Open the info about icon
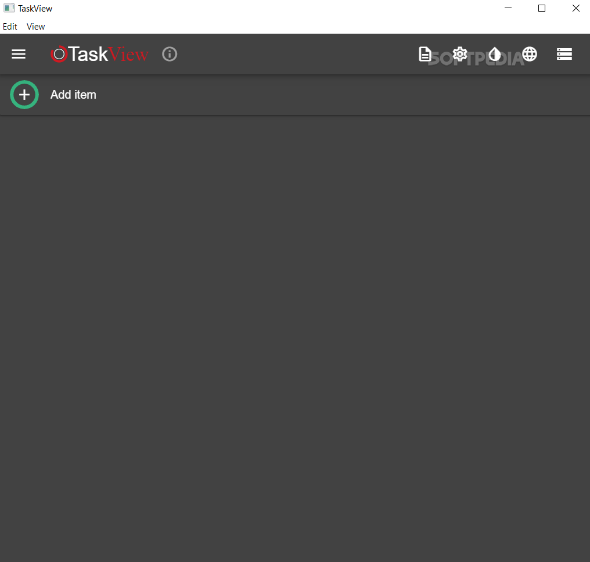This screenshot has height=562, width=590. click(x=170, y=54)
